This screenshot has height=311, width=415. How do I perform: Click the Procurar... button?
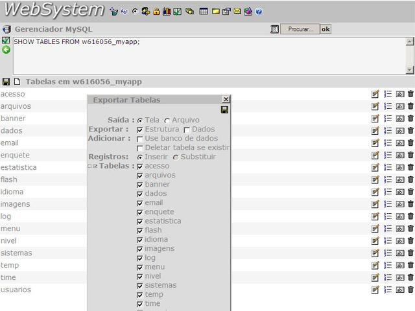click(x=300, y=29)
